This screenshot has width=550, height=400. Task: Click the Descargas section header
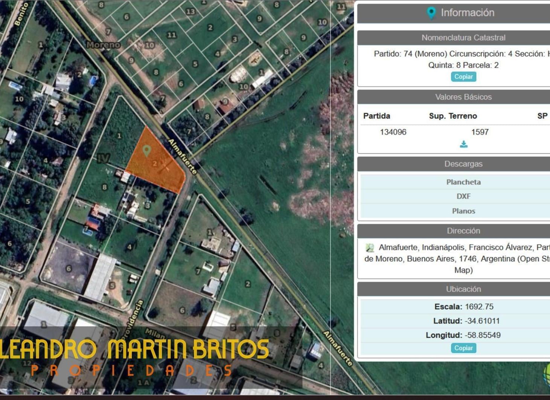click(x=463, y=164)
